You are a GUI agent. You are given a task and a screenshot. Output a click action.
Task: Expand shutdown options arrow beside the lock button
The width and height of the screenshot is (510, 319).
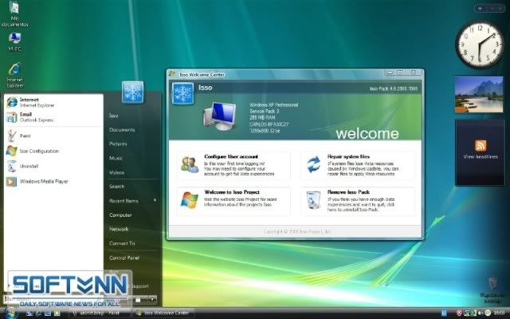151,300
